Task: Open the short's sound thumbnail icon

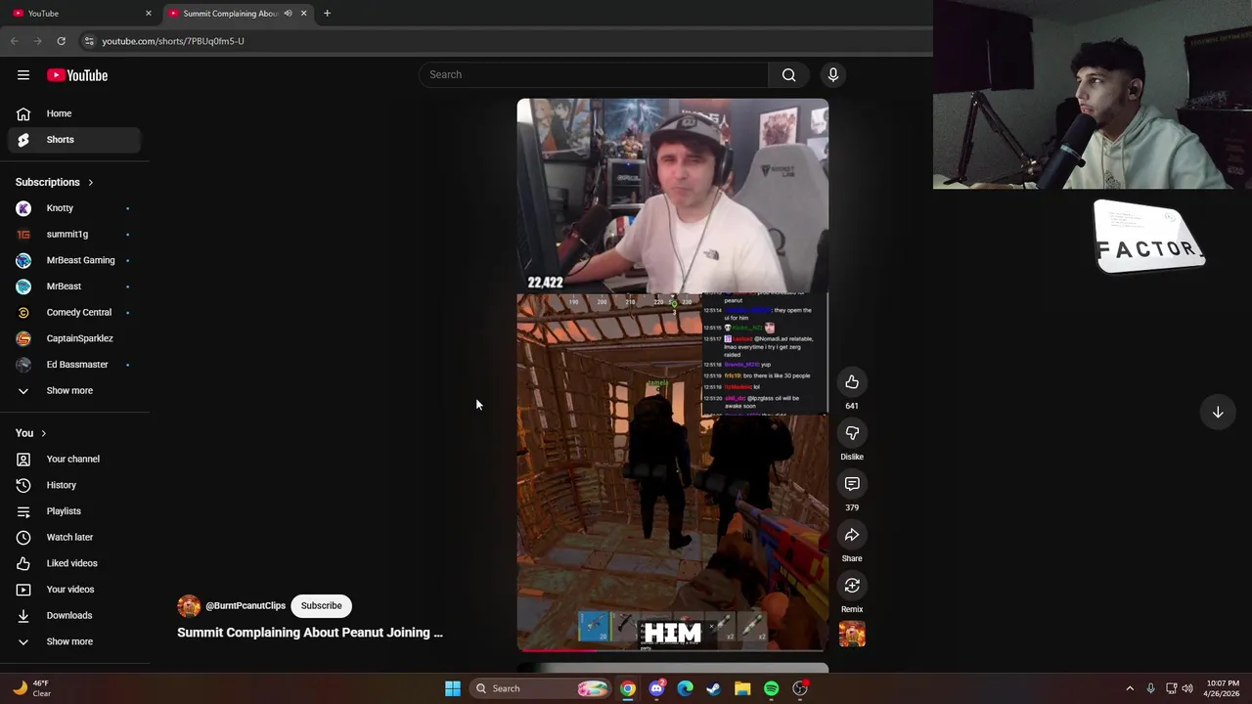Action: 852,634
